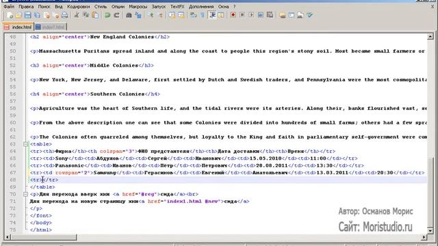Zoom in using toolbar icon
This screenshot has height=246, width=438.
151,15
